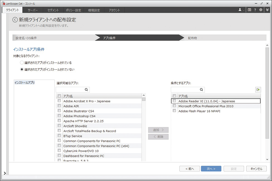Click < 前へ button

tap(190, 169)
